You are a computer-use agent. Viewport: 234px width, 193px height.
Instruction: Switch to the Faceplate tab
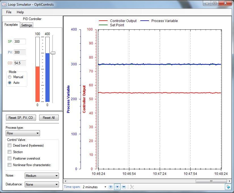pyautogui.click(x=11, y=25)
